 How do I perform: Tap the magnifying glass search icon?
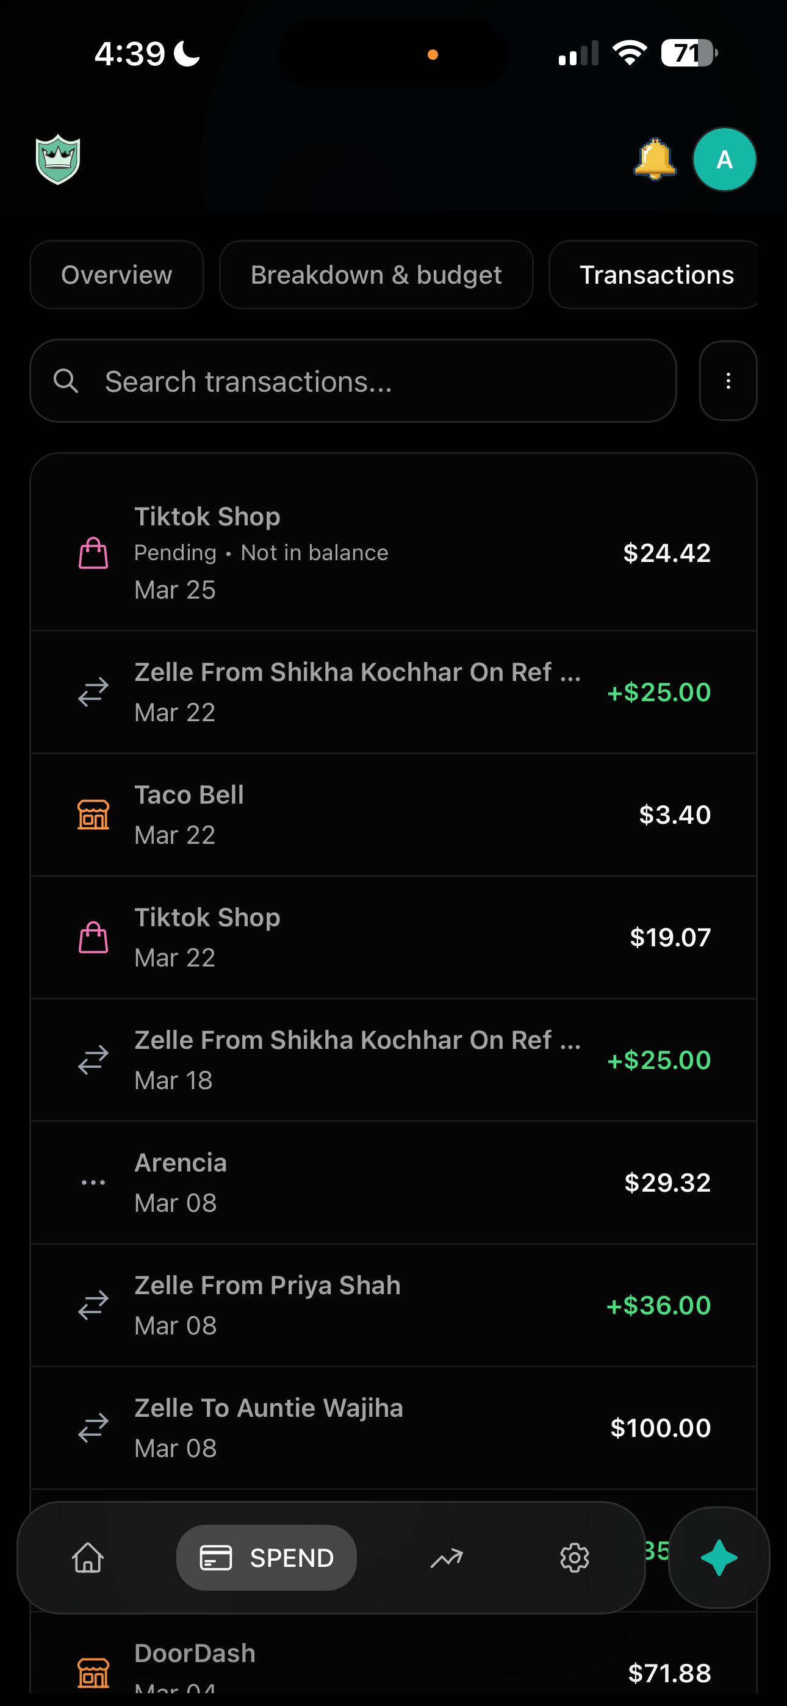(x=66, y=381)
